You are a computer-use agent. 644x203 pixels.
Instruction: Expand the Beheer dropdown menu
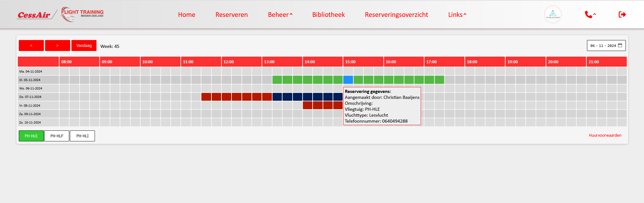pyautogui.click(x=280, y=15)
